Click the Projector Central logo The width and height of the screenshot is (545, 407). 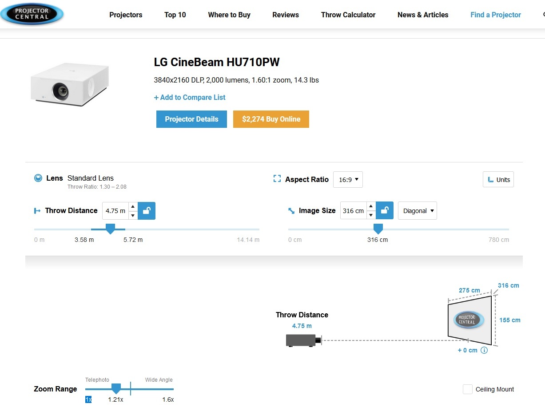click(x=32, y=14)
